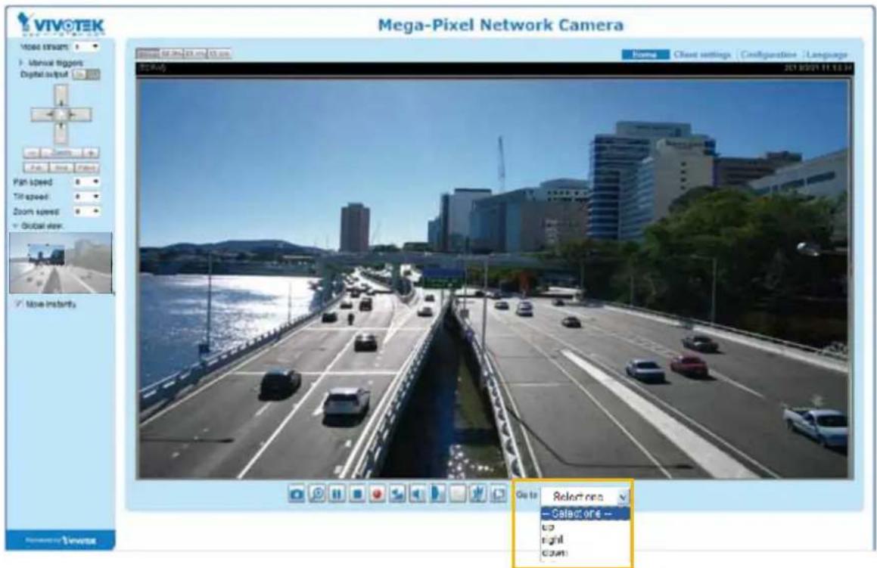Expand the Manual triggers section
877x568 pixels.
(51, 63)
